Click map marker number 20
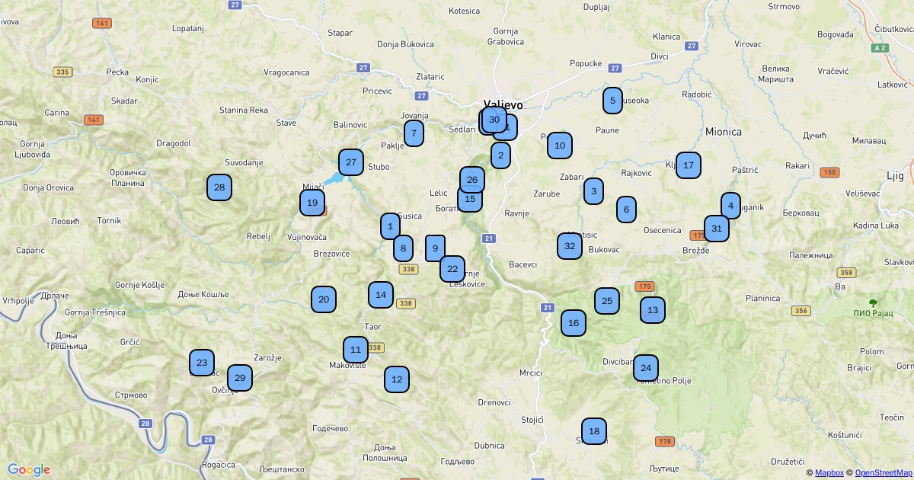 tap(324, 299)
